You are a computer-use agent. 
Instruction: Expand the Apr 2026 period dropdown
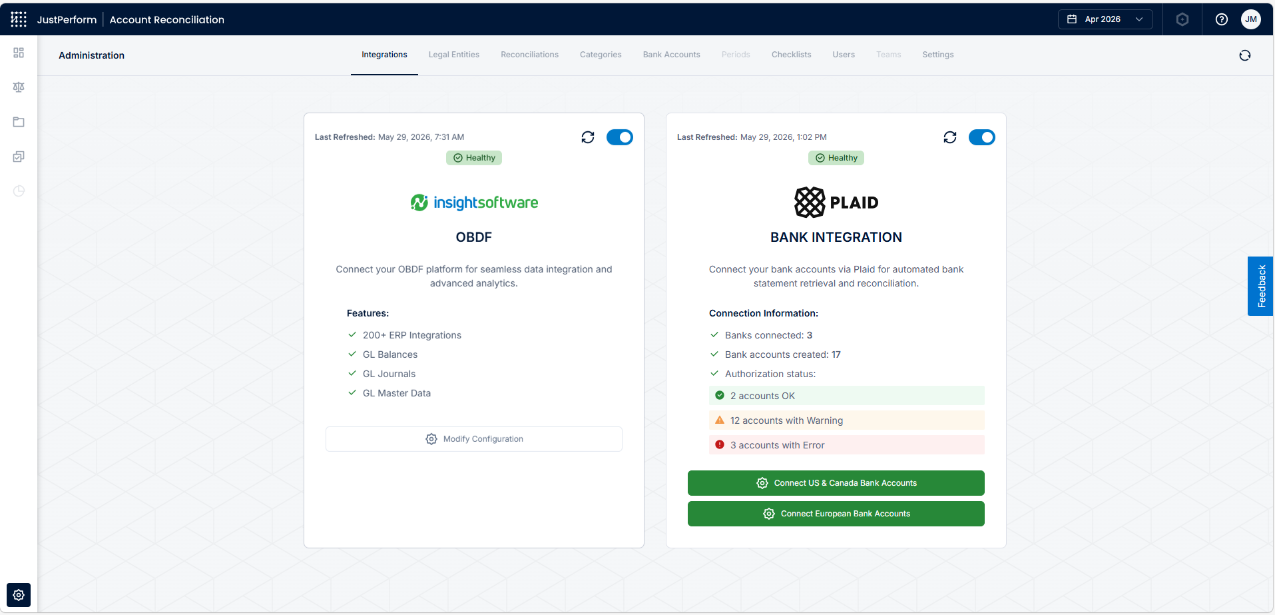(1105, 19)
